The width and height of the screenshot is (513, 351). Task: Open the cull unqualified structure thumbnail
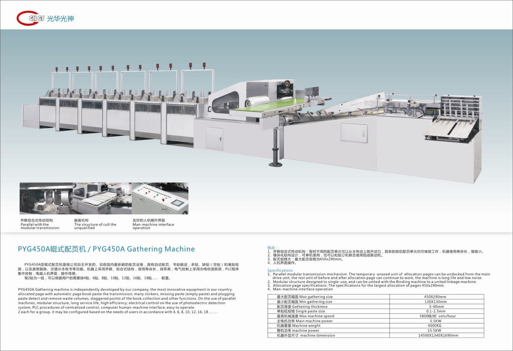(x=102, y=198)
